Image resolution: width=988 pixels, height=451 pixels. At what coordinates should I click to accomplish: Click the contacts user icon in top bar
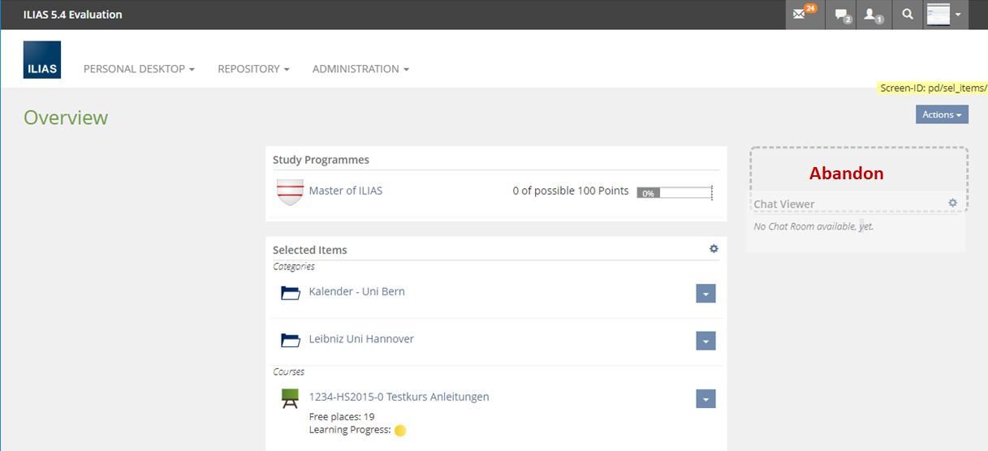coord(873,15)
